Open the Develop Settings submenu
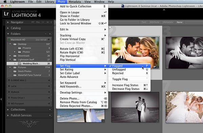Screen dimensions: 203x133 click(x=82, y=92)
